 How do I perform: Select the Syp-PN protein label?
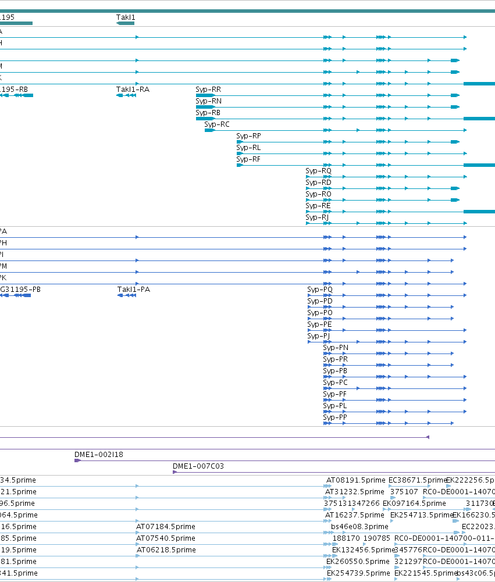(336, 348)
